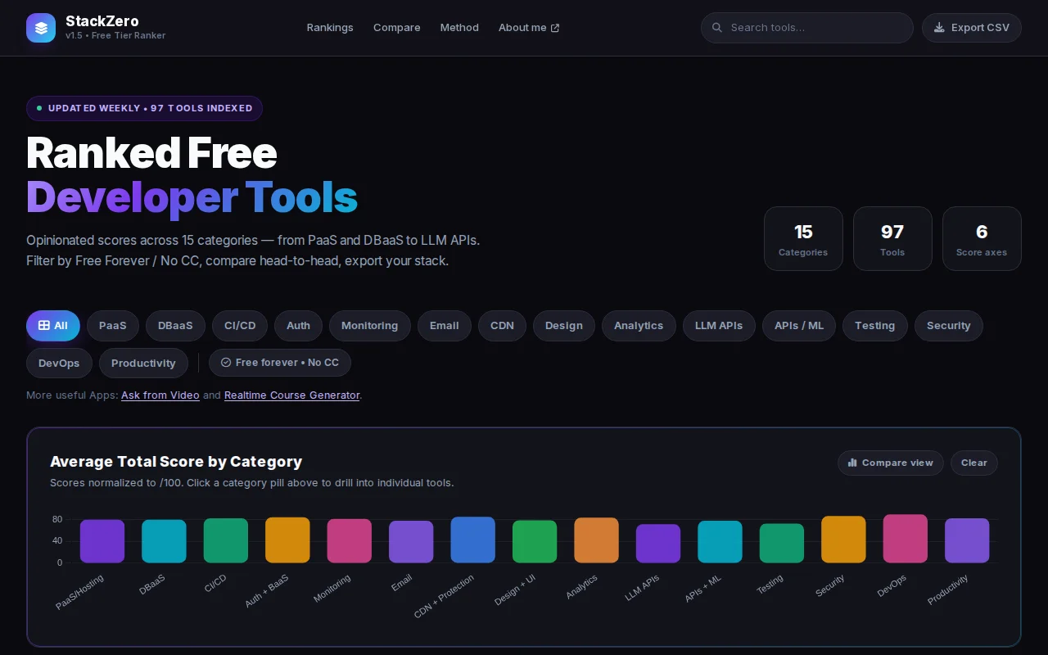Click the DBaaS chart bar
1048x655 pixels.
164,541
